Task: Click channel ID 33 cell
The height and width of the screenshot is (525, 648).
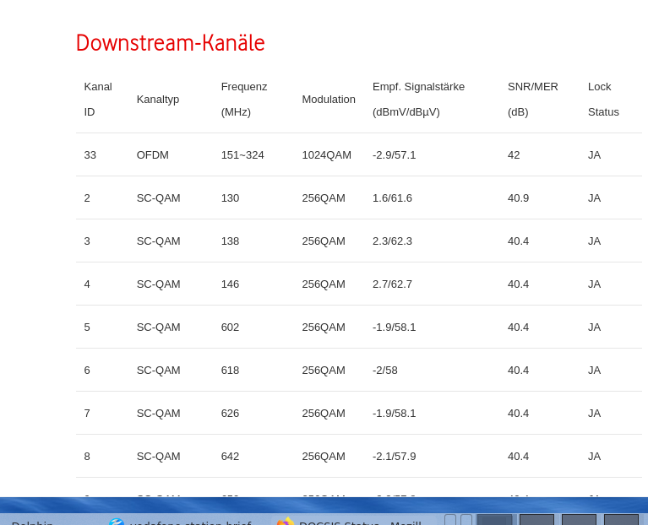Action: click(x=90, y=155)
